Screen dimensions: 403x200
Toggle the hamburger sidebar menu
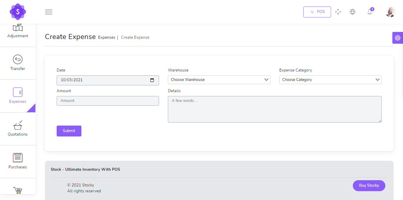pyautogui.click(x=49, y=12)
